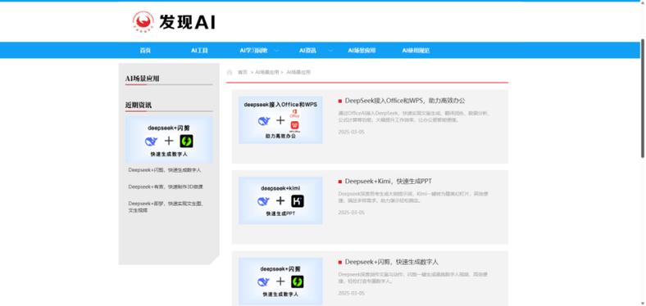The image size is (646, 306).
Task: Open sidebar link Deepseek+即梦 文生图、文生视频
Action: click(166, 207)
